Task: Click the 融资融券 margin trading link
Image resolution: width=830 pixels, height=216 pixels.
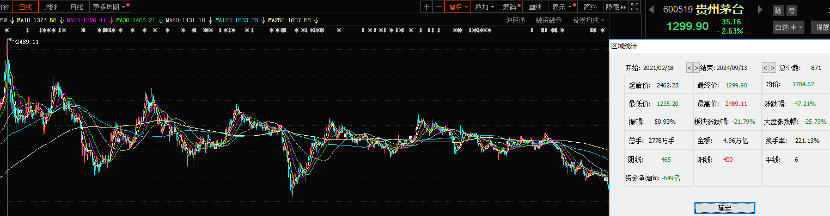Action: 548,20
